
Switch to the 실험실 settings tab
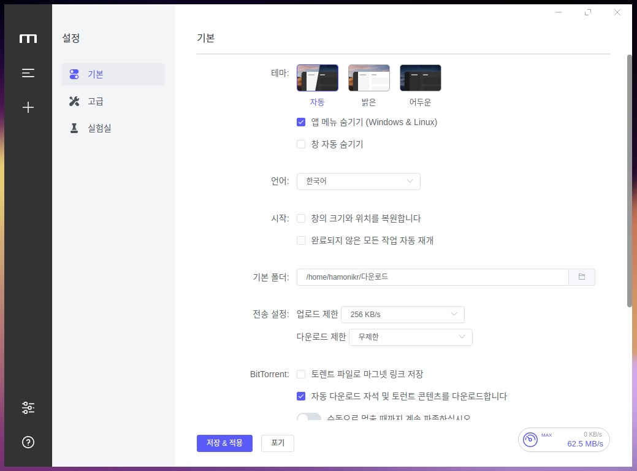click(x=99, y=128)
